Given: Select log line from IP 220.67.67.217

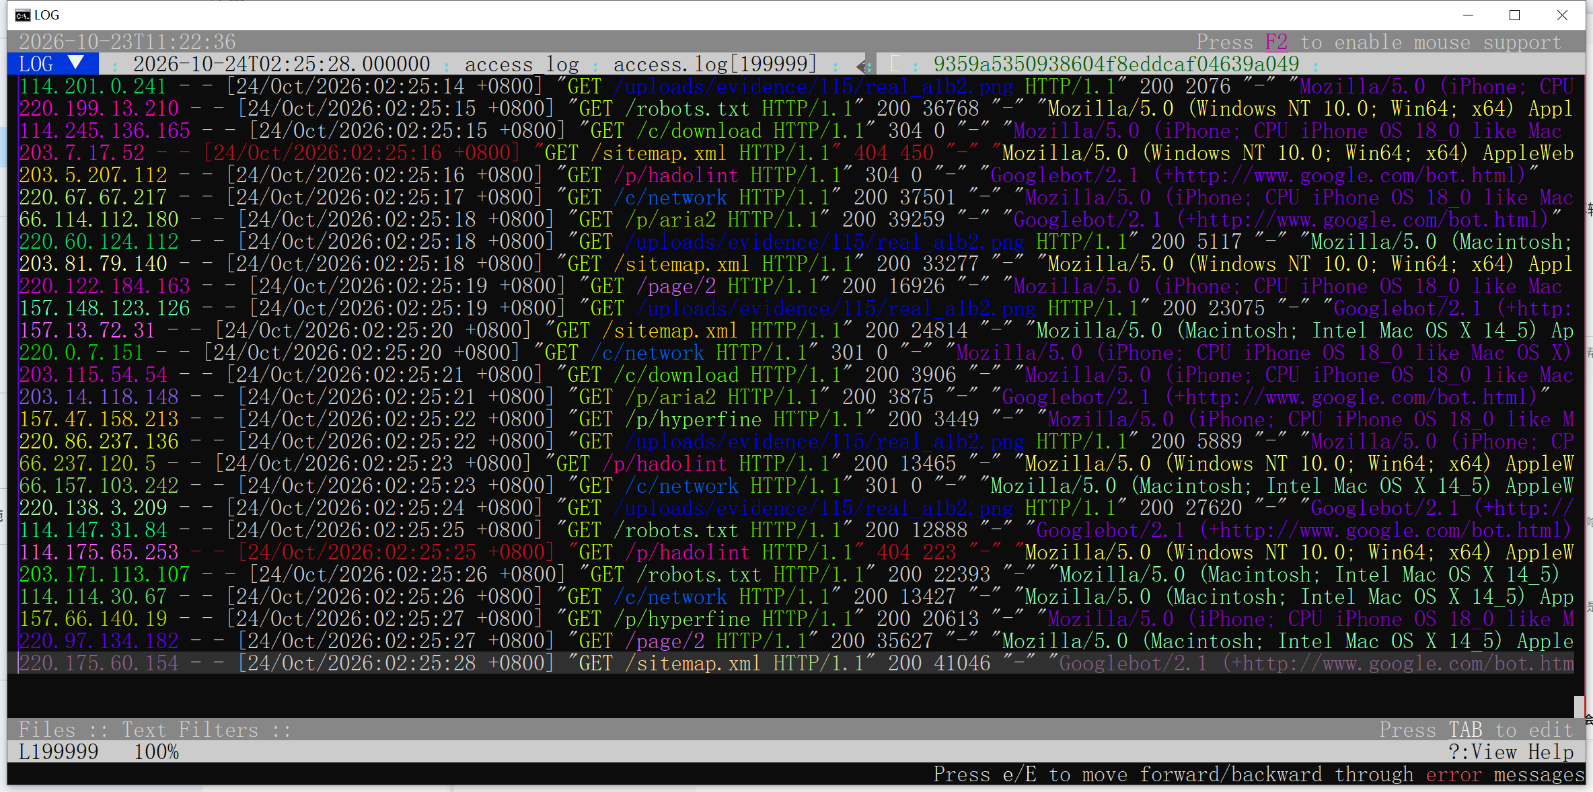Looking at the screenshot, I should click(796, 197).
